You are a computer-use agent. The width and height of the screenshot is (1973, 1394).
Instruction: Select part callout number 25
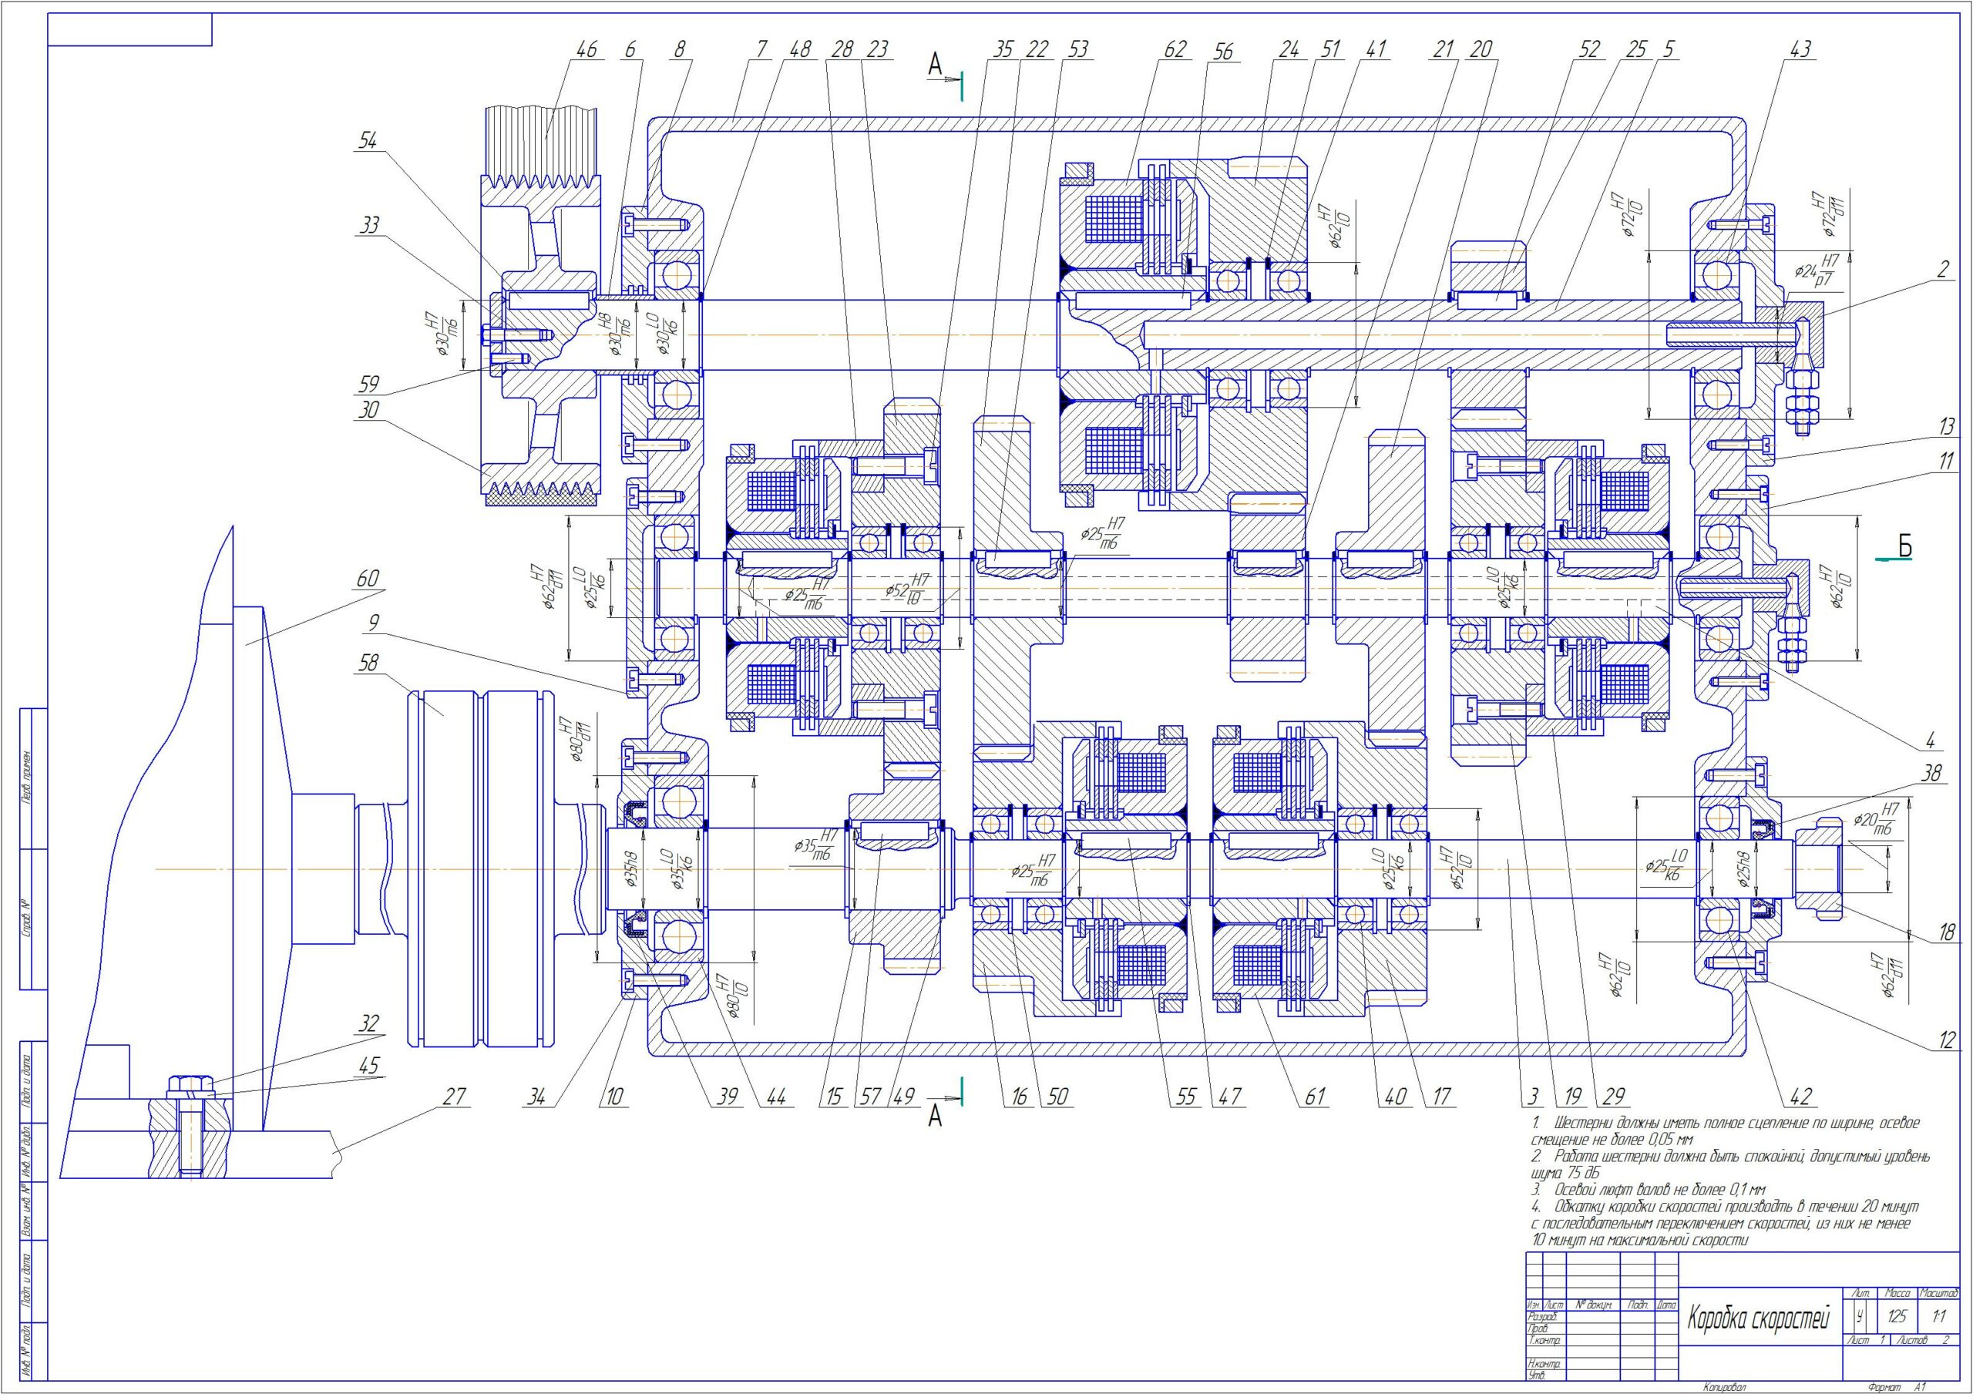(1635, 50)
